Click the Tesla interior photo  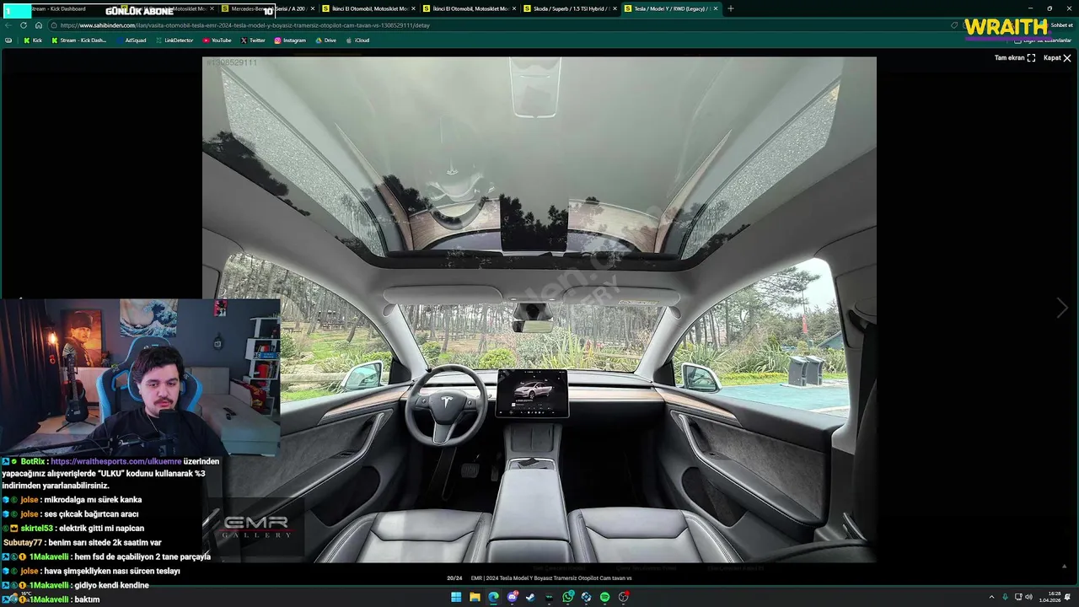(539, 309)
